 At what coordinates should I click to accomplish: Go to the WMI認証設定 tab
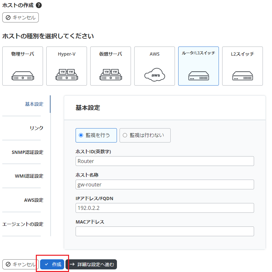[x=29, y=176]
